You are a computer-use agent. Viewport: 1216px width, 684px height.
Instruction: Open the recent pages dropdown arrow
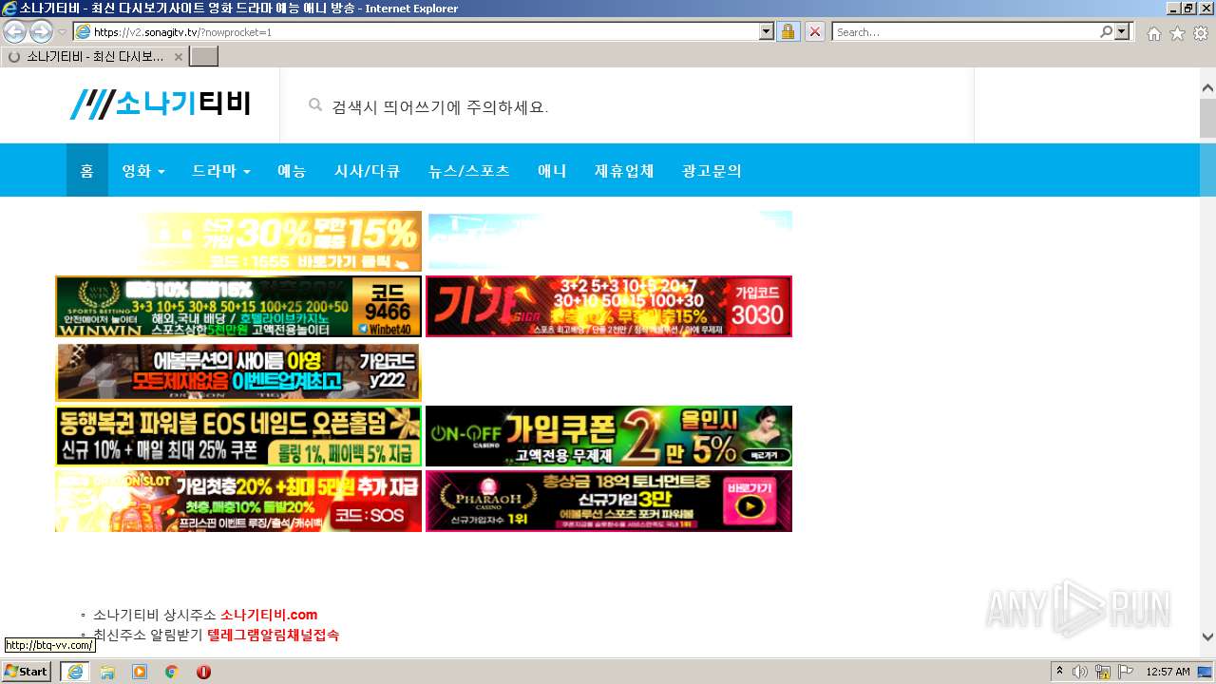pos(62,32)
